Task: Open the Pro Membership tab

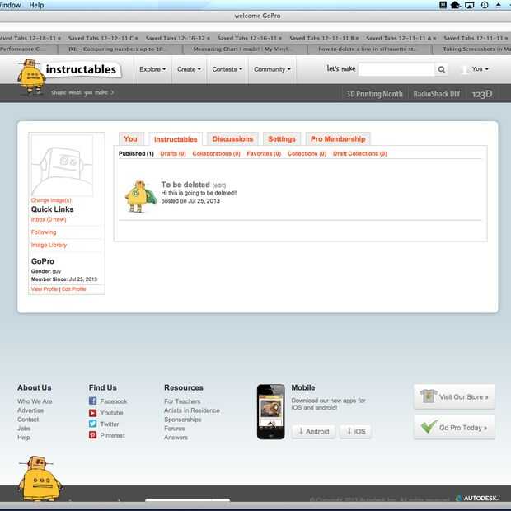Action: coord(338,138)
